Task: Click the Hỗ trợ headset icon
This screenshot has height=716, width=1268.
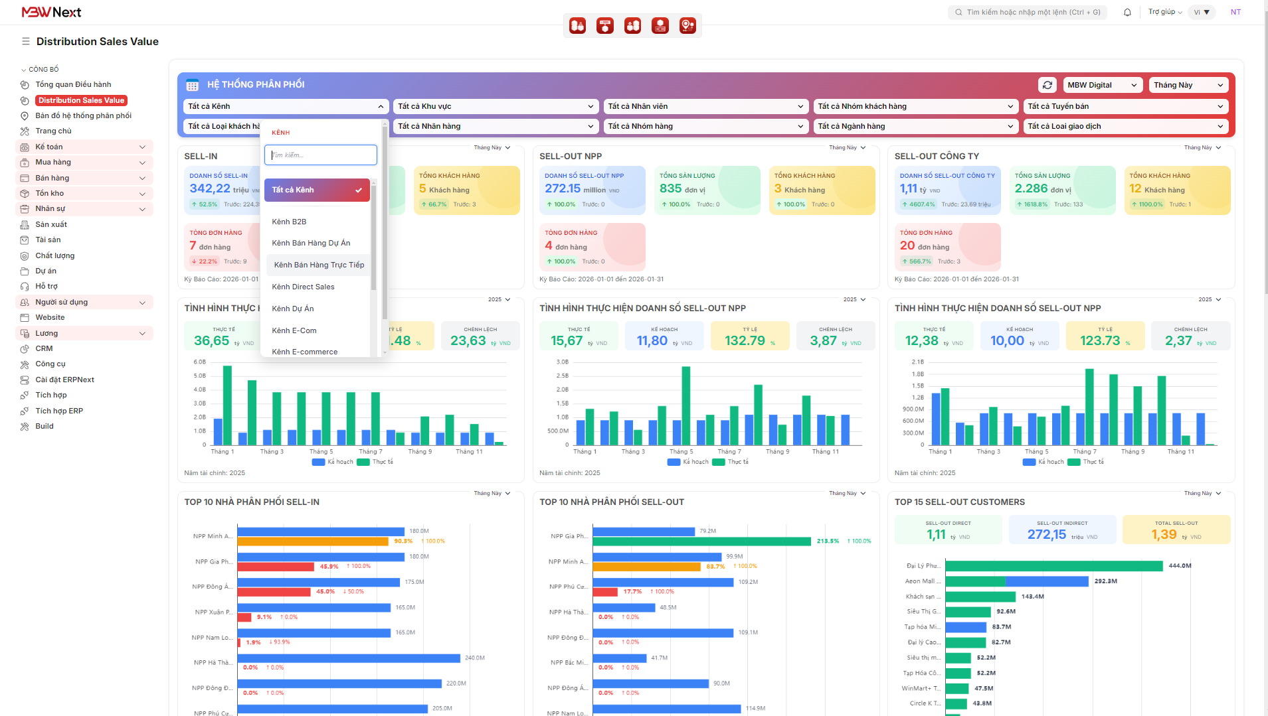Action: 25,287
